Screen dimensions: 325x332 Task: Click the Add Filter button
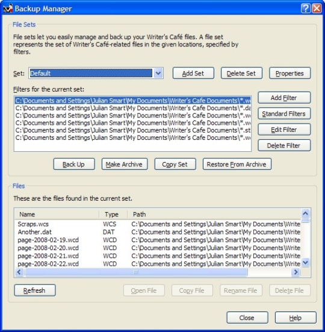click(x=284, y=98)
